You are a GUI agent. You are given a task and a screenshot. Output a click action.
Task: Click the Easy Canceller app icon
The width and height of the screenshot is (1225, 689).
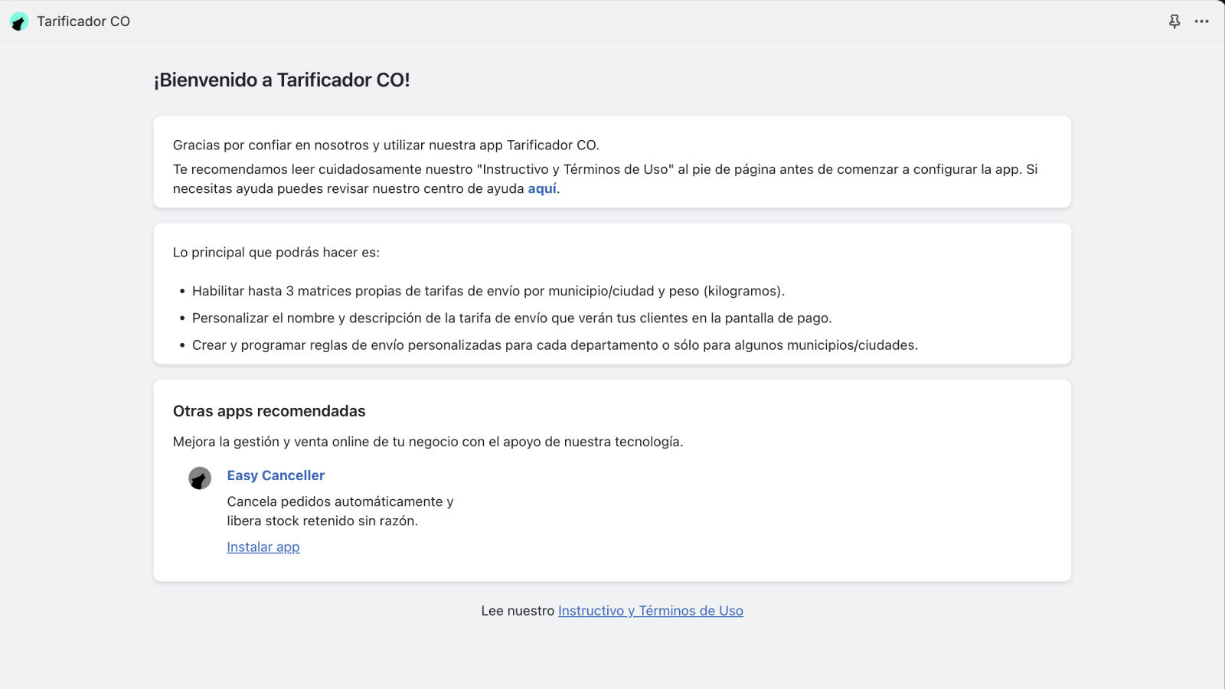click(x=200, y=478)
